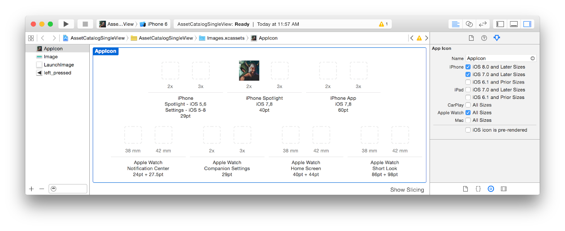Click the Show Slicing button
The width and height of the screenshot is (565, 231).
pyautogui.click(x=407, y=189)
